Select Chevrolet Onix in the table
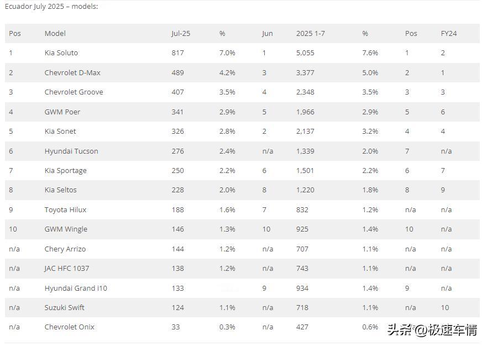The height and width of the screenshot is (346, 487). click(69, 327)
